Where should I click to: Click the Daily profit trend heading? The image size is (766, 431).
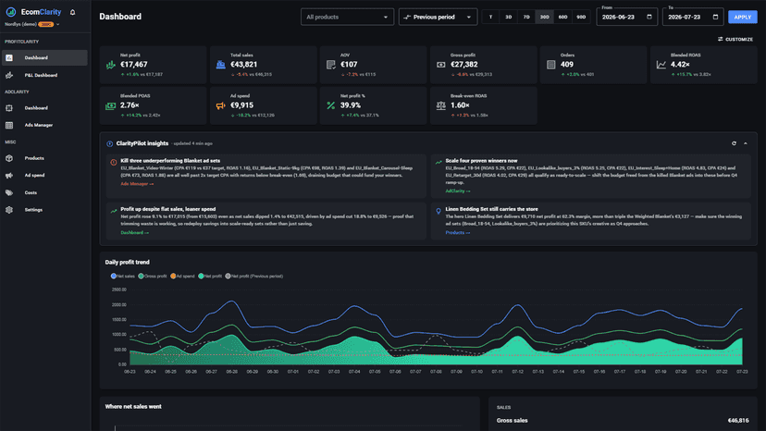click(x=128, y=263)
